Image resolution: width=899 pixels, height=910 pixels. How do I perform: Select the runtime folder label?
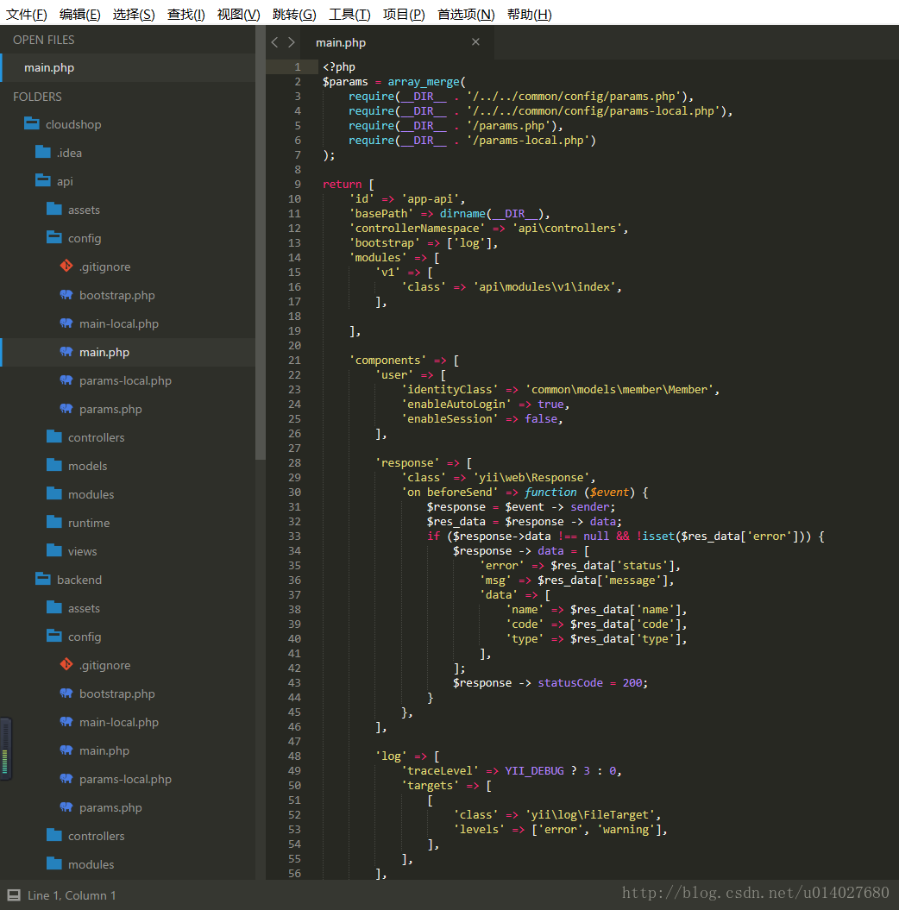tap(89, 523)
